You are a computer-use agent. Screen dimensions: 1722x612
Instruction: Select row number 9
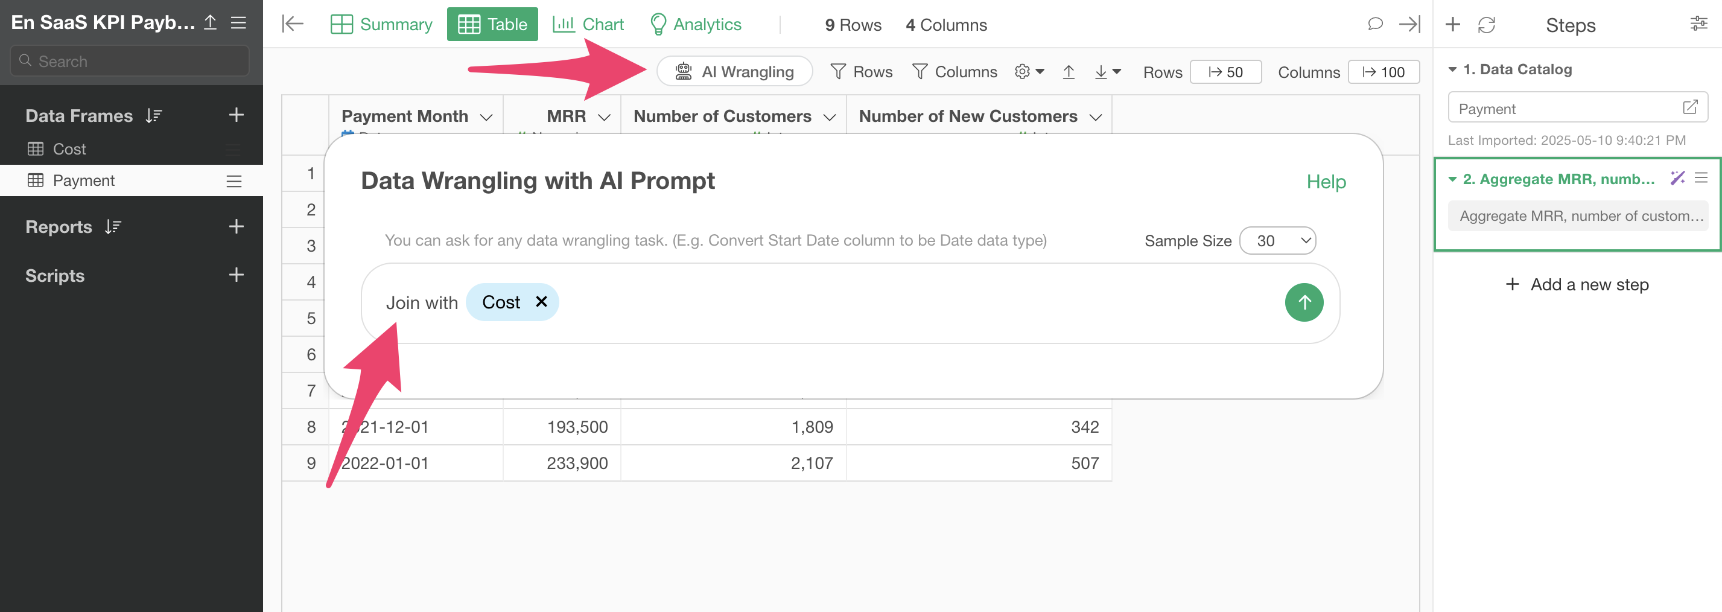305,463
